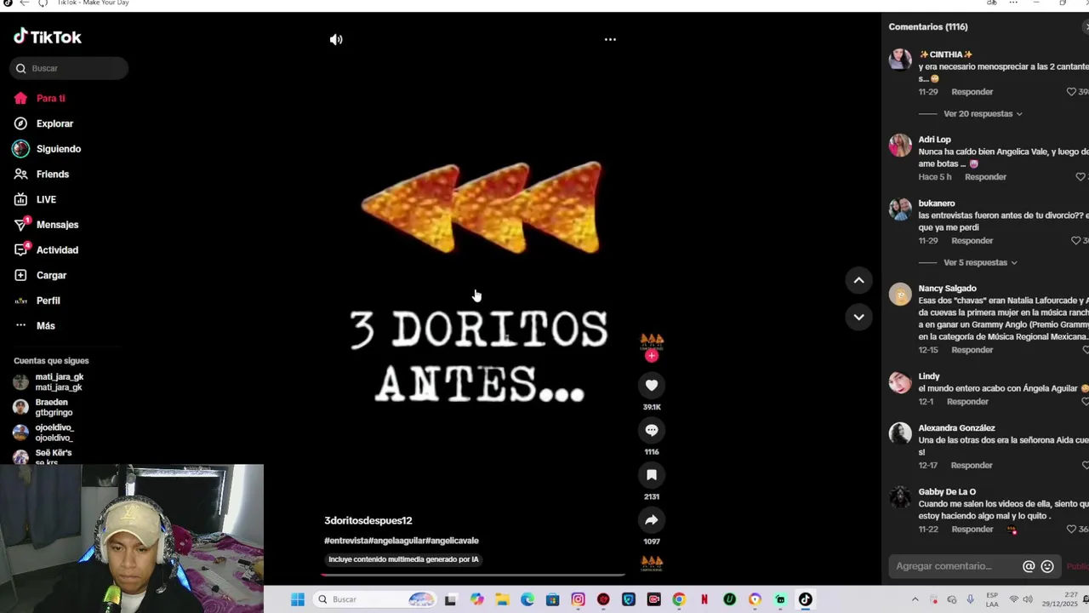Image resolution: width=1089 pixels, height=613 pixels.
Task: Like Gabby De La O's comment
Action: [x=1071, y=530]
